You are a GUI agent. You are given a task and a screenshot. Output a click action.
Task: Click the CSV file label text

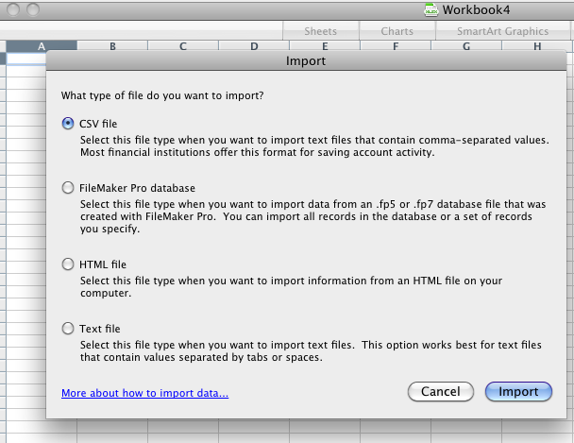[98, 124]
